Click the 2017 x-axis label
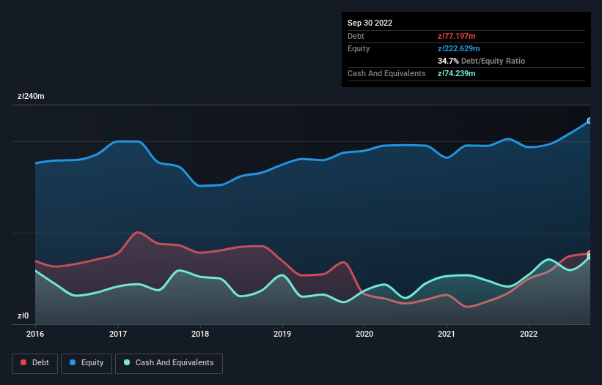The width and height of the screenshot is (602, 385). pos(118,334)
